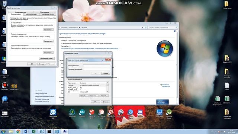Open the Удаленный доступ tab
238x134 pixels.
point(48,15)
